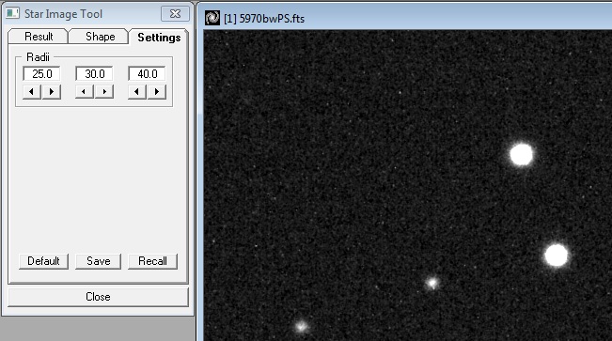Increase the 40.0 radius with right arrow
612x341 pixels.
[x=157, y=92]
